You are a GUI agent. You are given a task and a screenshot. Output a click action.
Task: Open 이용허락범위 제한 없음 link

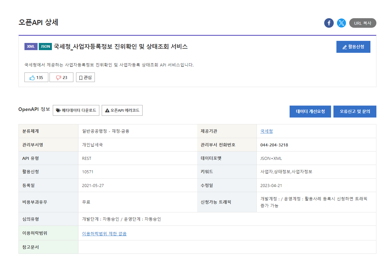pos(104,234)
